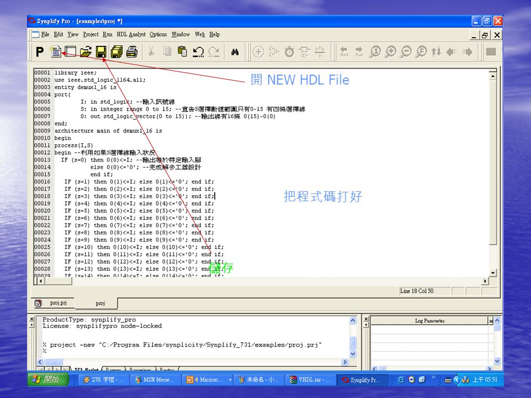Paste from clipboard icon
Image resolution: width=531 pixels, height=398 pixels.
click(183, 52)
